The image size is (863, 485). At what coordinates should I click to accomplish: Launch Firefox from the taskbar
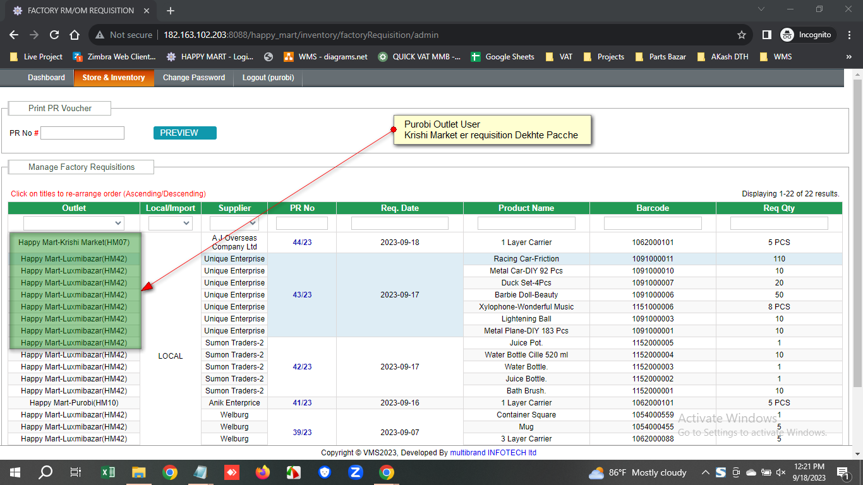[262, 472]
